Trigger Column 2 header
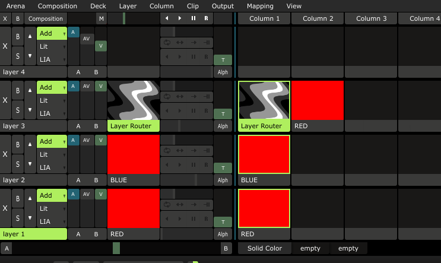 click(x=318, y=18)
